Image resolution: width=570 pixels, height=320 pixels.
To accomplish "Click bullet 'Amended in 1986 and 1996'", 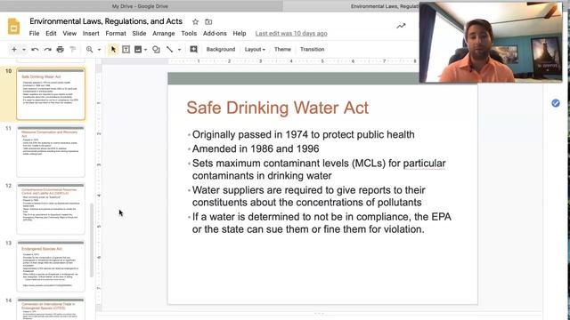I will click(256, 148).
